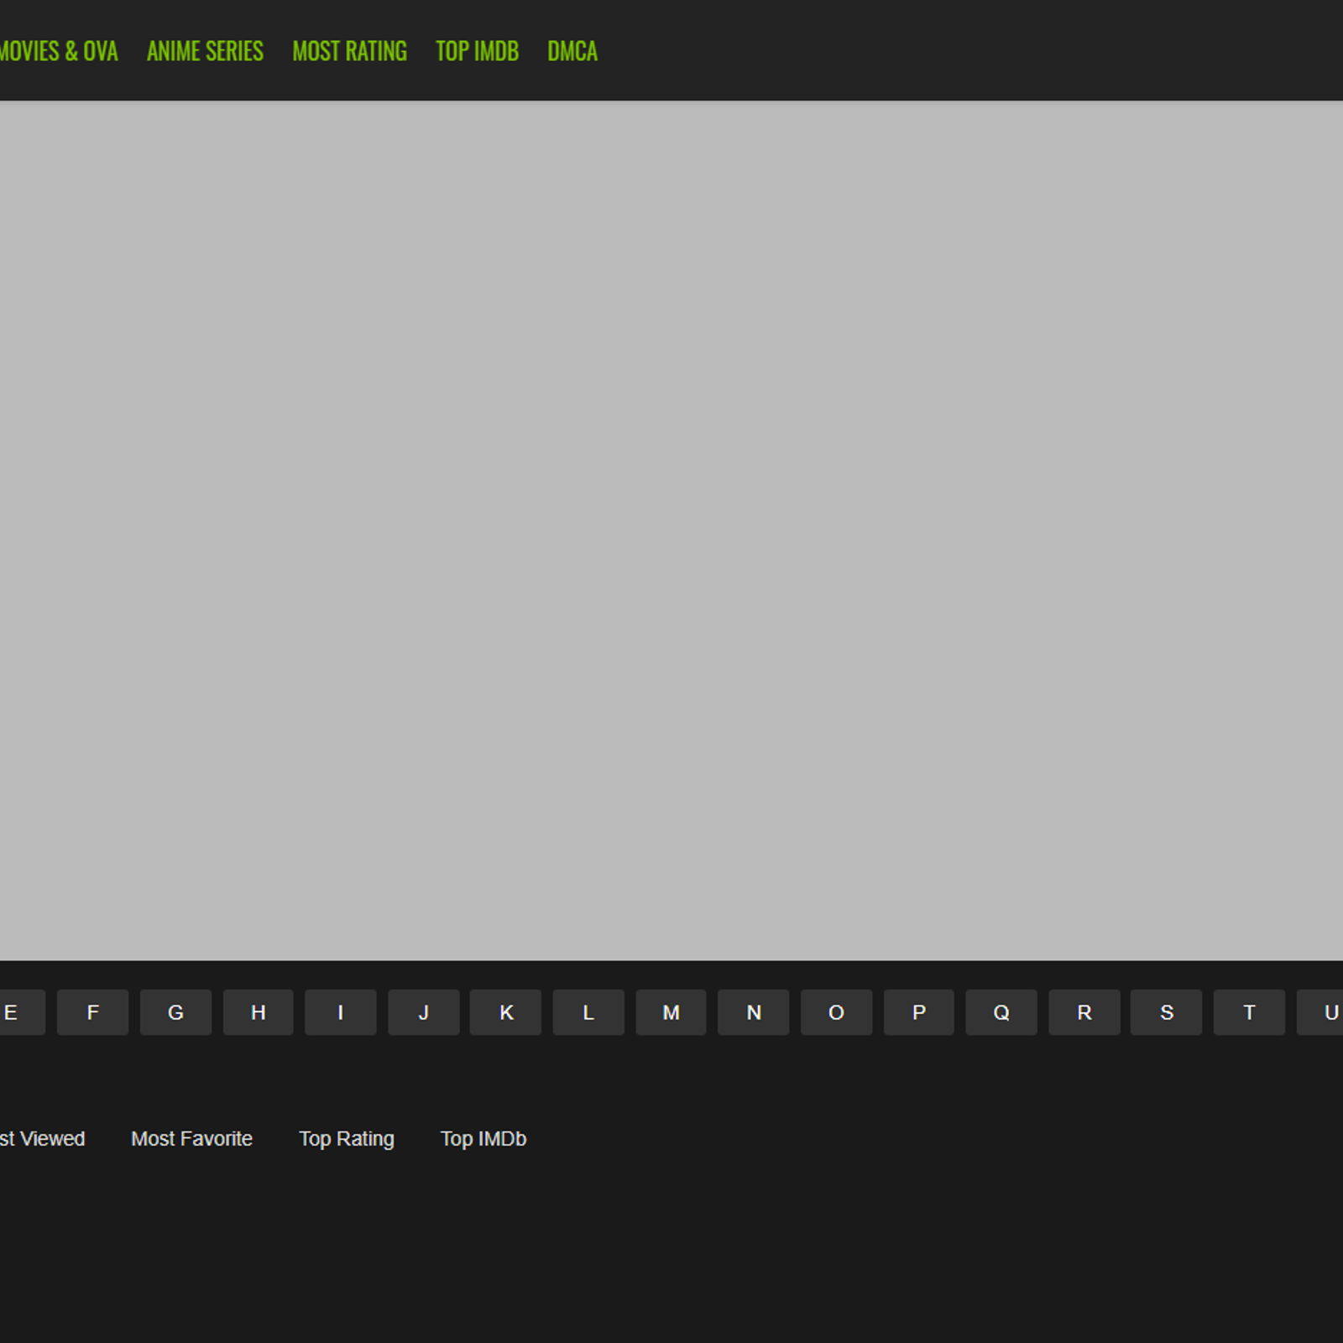Show titles starting with M
Viewport: 1343px width, 1343px height.
[x=671, y=1012]
